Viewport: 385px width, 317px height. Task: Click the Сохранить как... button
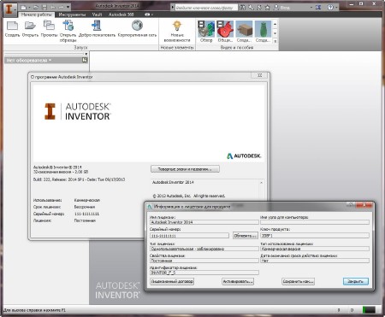(x=298, y=281)
